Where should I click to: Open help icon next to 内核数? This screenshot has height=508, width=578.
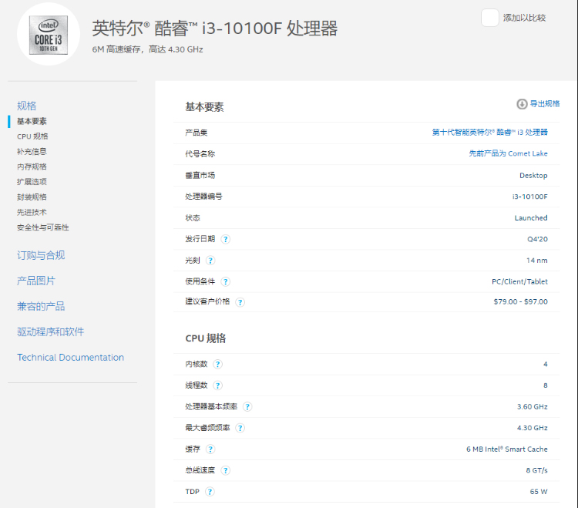tap(217, 364)
